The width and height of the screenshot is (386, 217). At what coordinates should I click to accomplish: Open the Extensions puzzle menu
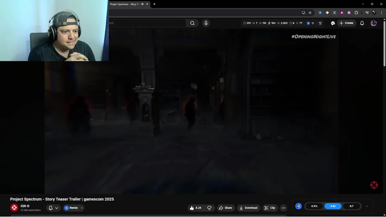(356, 13)
